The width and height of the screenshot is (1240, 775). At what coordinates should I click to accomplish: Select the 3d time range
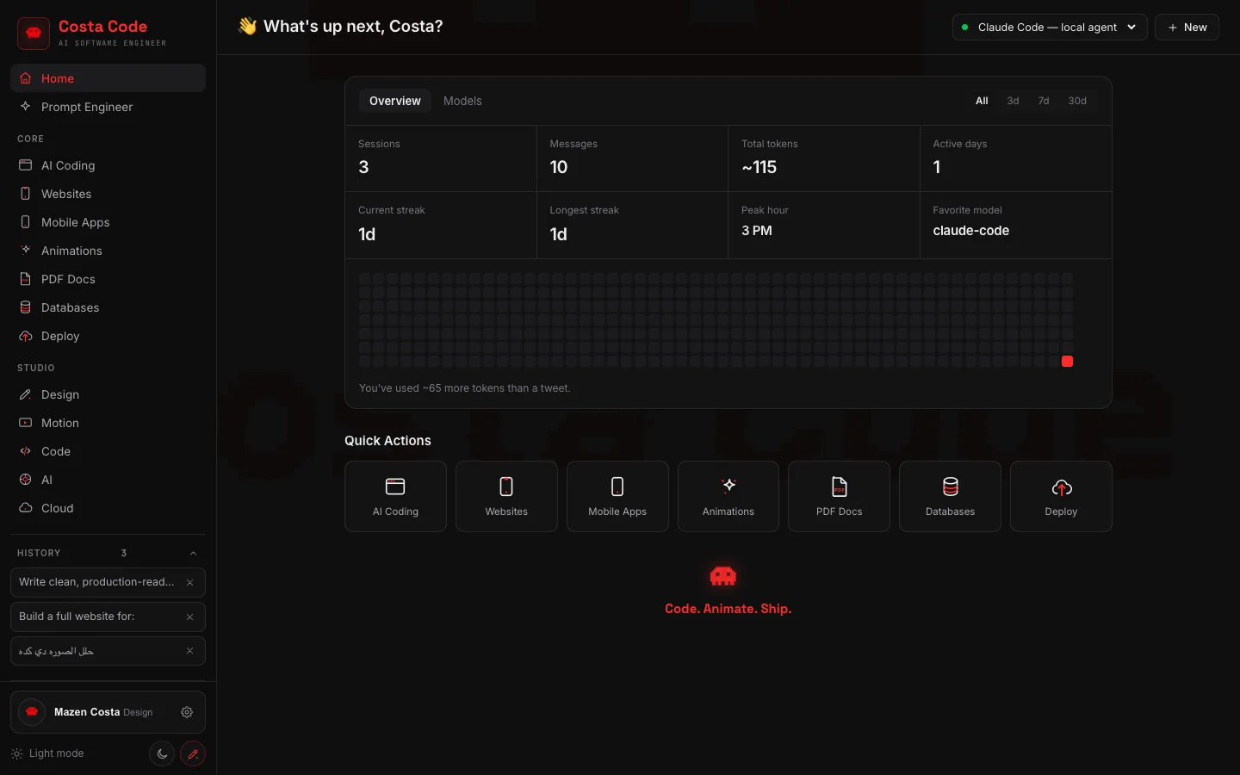click(1013, 101)
